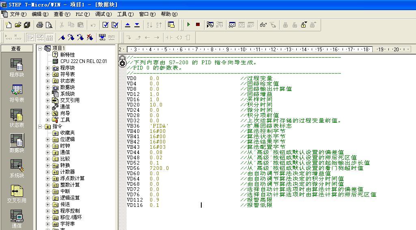
Task: Click the program status monitor icon
Action: point(210,25)
